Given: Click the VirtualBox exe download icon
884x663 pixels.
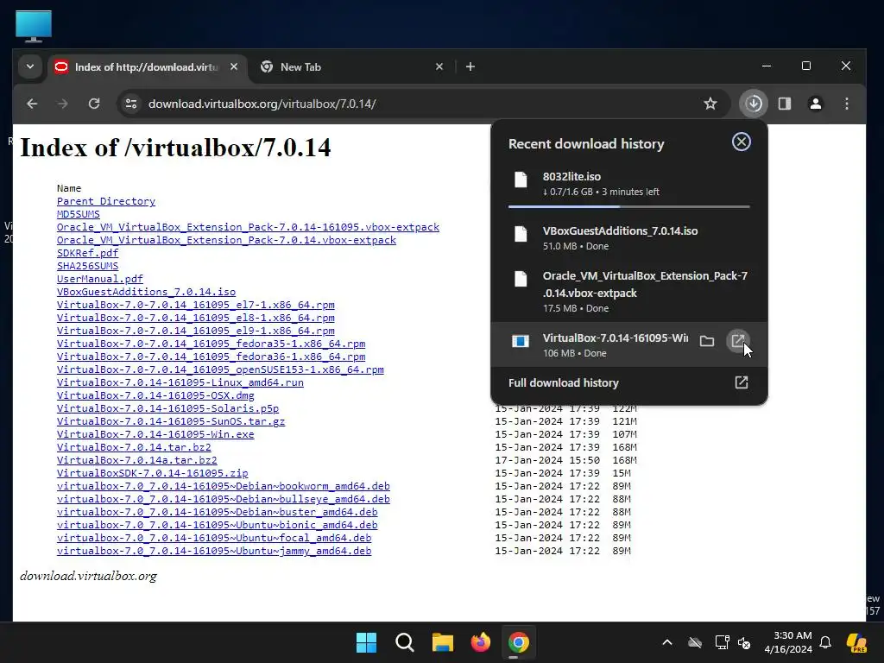Looking at the screenshot, I should [521, 341].
